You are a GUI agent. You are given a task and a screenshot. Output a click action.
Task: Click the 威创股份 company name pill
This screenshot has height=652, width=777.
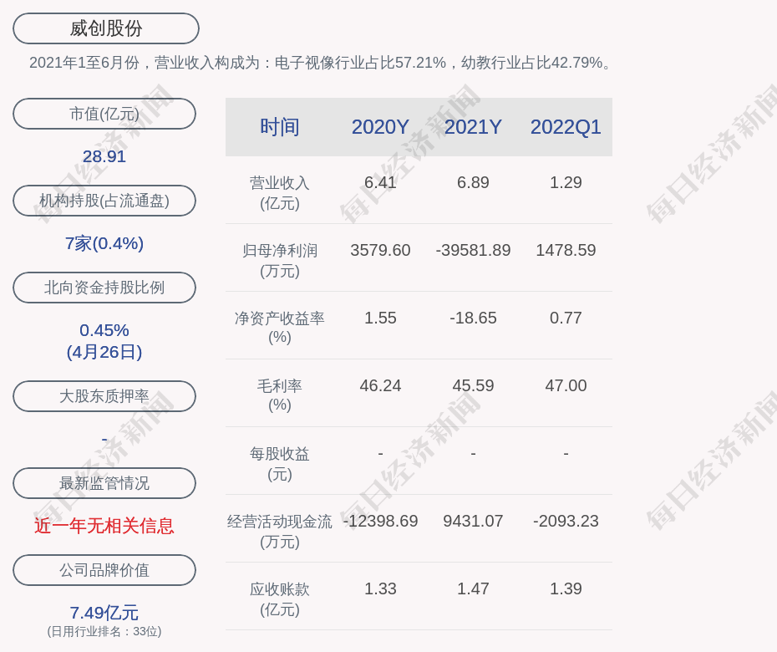(106, 28)
